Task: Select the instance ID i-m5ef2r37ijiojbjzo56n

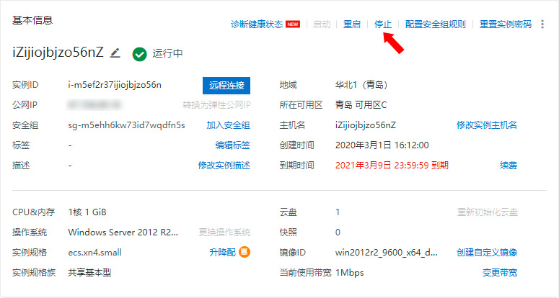Action: 115,85
